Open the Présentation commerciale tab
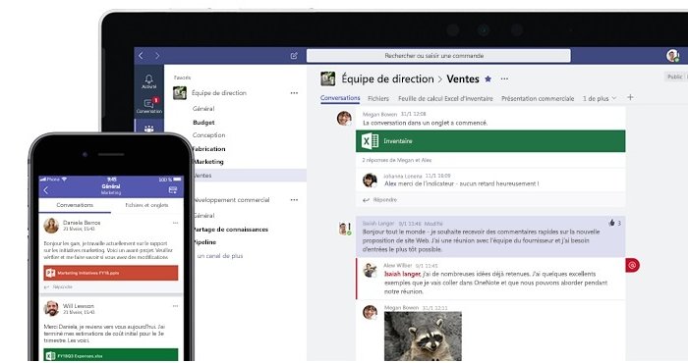Screen dimensions: 688x363 click(x=538, y=98)
